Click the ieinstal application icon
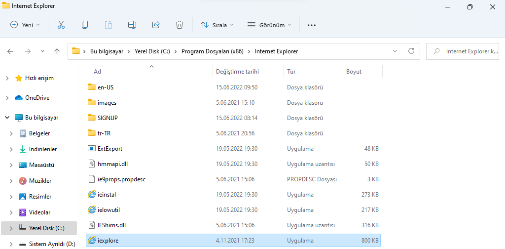 (92, 195)
